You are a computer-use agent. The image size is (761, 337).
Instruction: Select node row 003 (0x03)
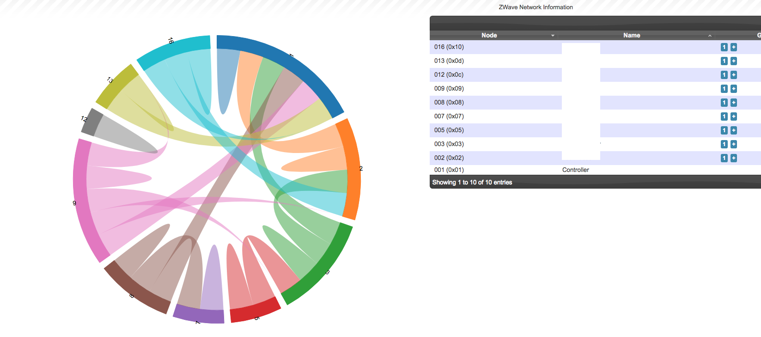tap(595, 144)
